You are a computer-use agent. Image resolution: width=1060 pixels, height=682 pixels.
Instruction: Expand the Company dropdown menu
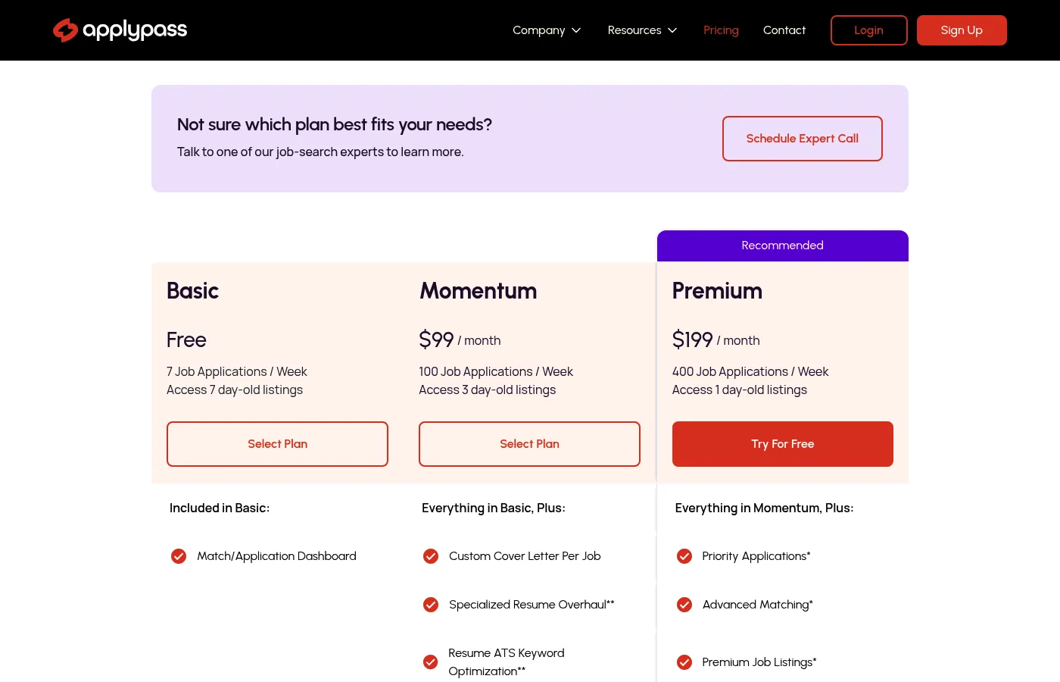[547, 30]
